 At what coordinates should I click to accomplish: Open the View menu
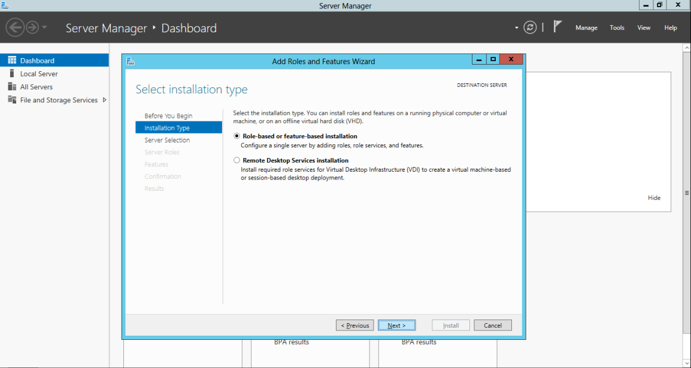click(x=644, y=28)
